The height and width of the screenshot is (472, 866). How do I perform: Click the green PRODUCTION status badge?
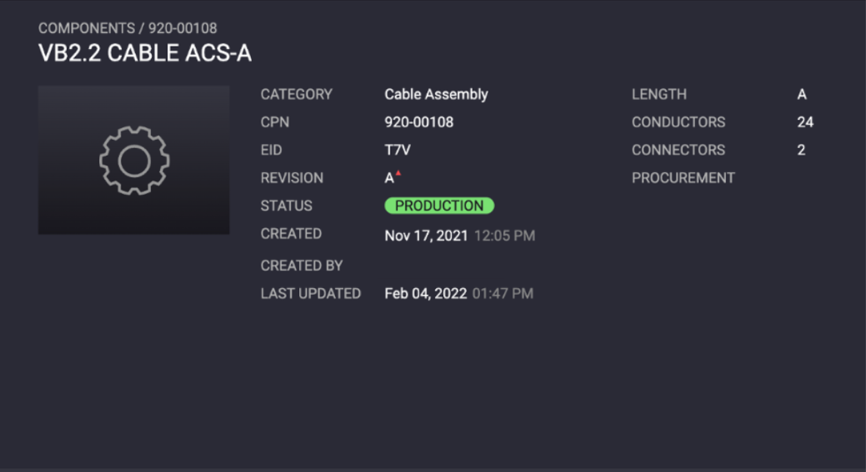click(439, 205)
